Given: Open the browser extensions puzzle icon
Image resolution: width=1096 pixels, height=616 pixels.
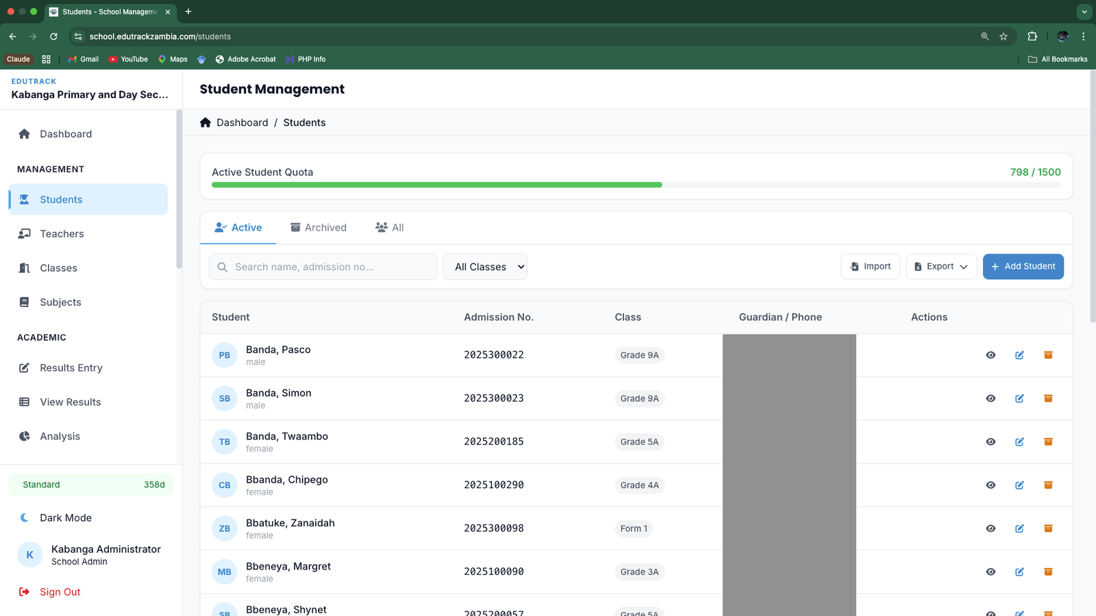Looking at the screenshot, I should 1032,36.
